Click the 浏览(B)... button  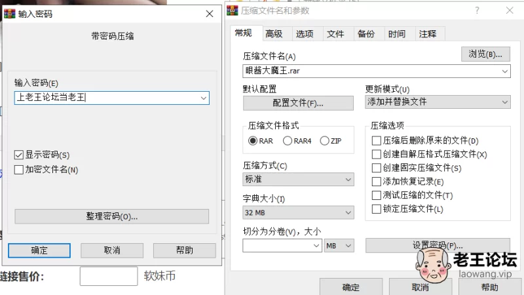(x=485, y=54)
